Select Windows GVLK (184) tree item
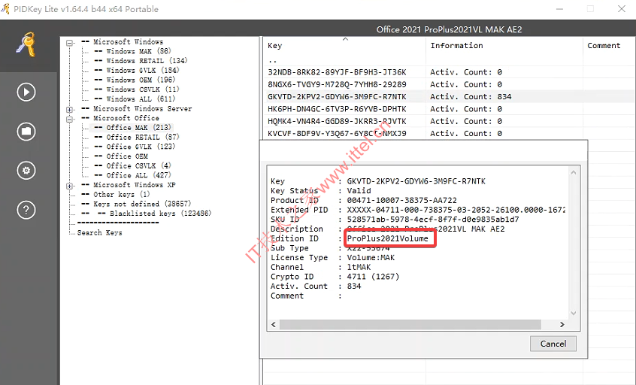Viewport: 636px width, 385px height. (x=137, y=70)
